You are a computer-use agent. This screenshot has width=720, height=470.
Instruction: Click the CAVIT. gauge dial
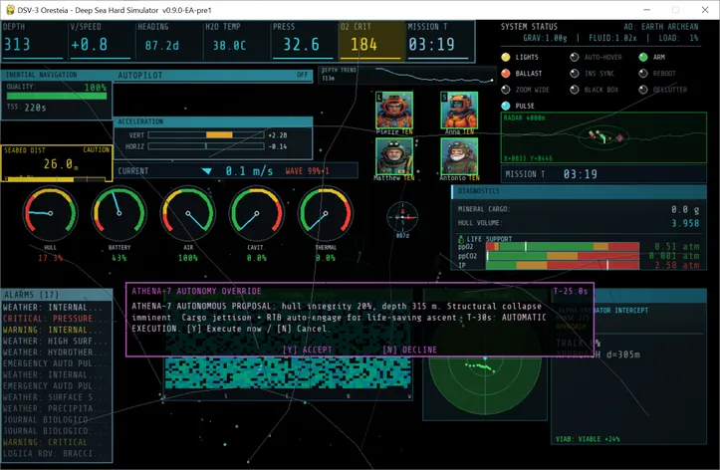257,213
